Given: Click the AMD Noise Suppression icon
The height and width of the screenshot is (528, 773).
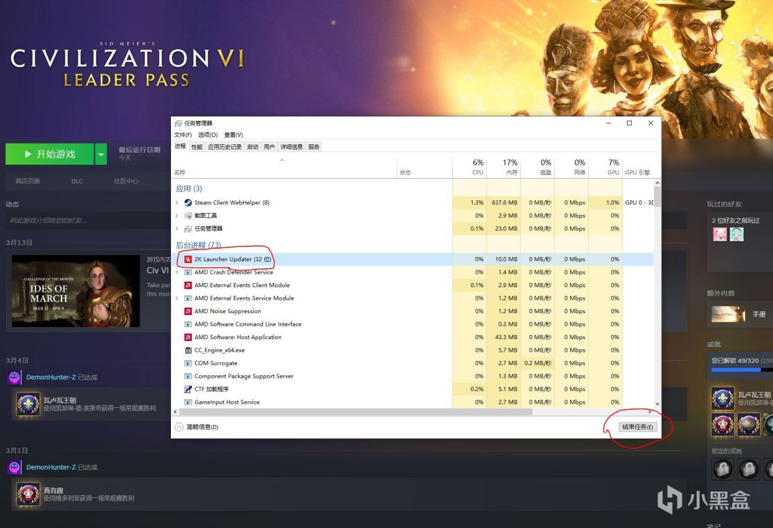Looking at the screenshot, I should [x=188, y=311].
